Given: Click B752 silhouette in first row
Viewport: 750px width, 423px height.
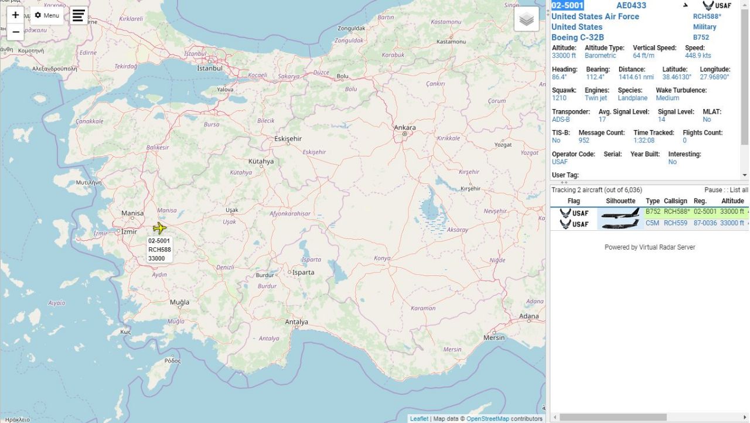Looking at the screenshot, I should pos(621,213).
